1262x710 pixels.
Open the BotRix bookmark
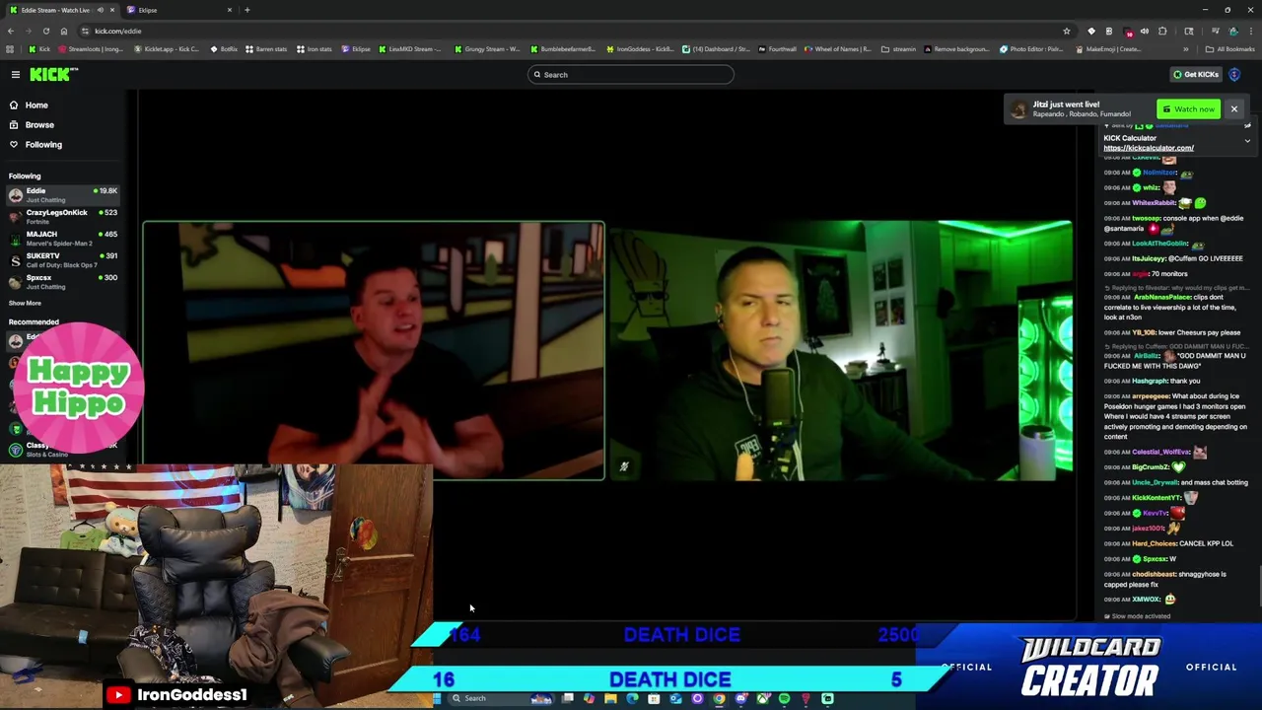pos(223,48)
